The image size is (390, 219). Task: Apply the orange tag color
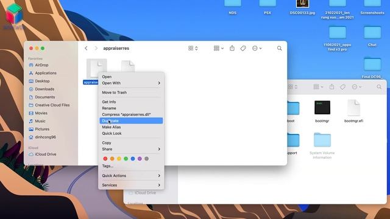112,159
